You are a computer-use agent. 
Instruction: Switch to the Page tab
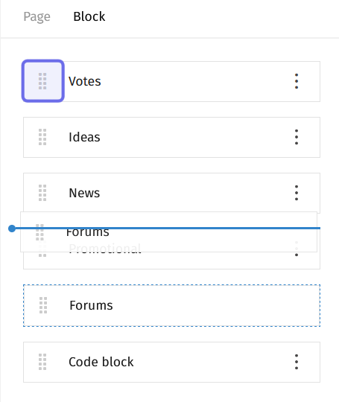[37, 16]
